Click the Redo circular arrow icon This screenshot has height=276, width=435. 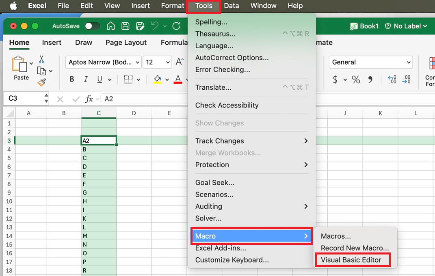point(176,26)
